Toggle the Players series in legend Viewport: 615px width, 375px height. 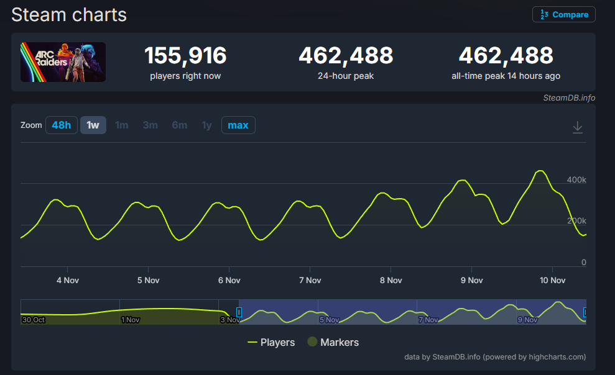pyautogui.click(x=271, y=342)
